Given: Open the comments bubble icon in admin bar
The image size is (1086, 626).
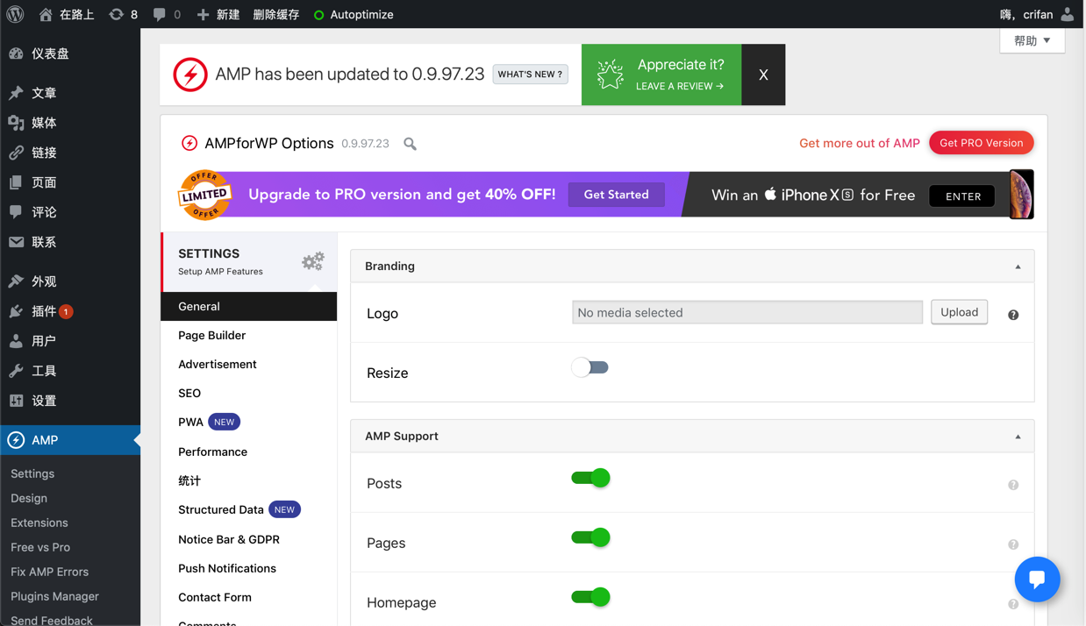Looking at the screenshot, I should point(159,14).
